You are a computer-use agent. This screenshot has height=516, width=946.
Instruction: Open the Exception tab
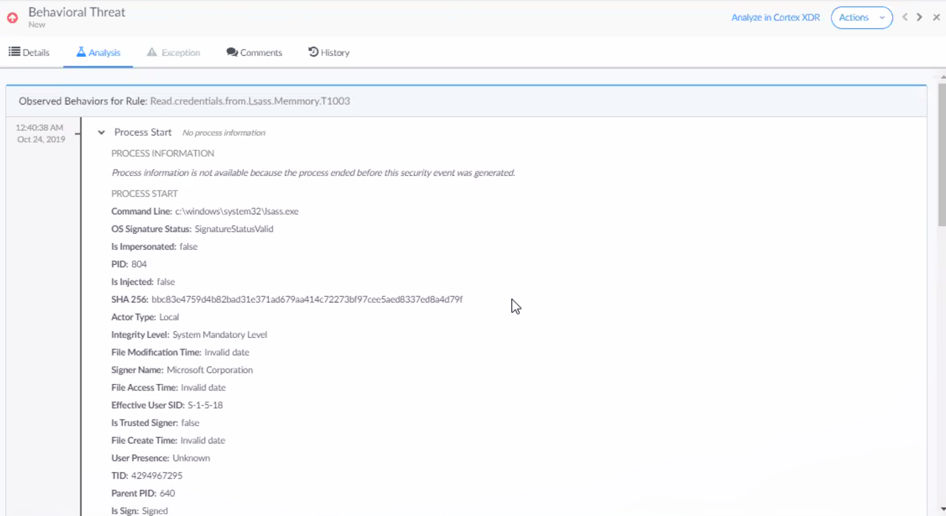pos(173,52)
